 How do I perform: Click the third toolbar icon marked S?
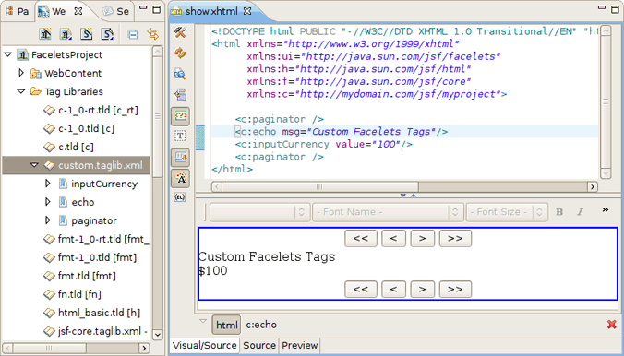tap(87, 34)
